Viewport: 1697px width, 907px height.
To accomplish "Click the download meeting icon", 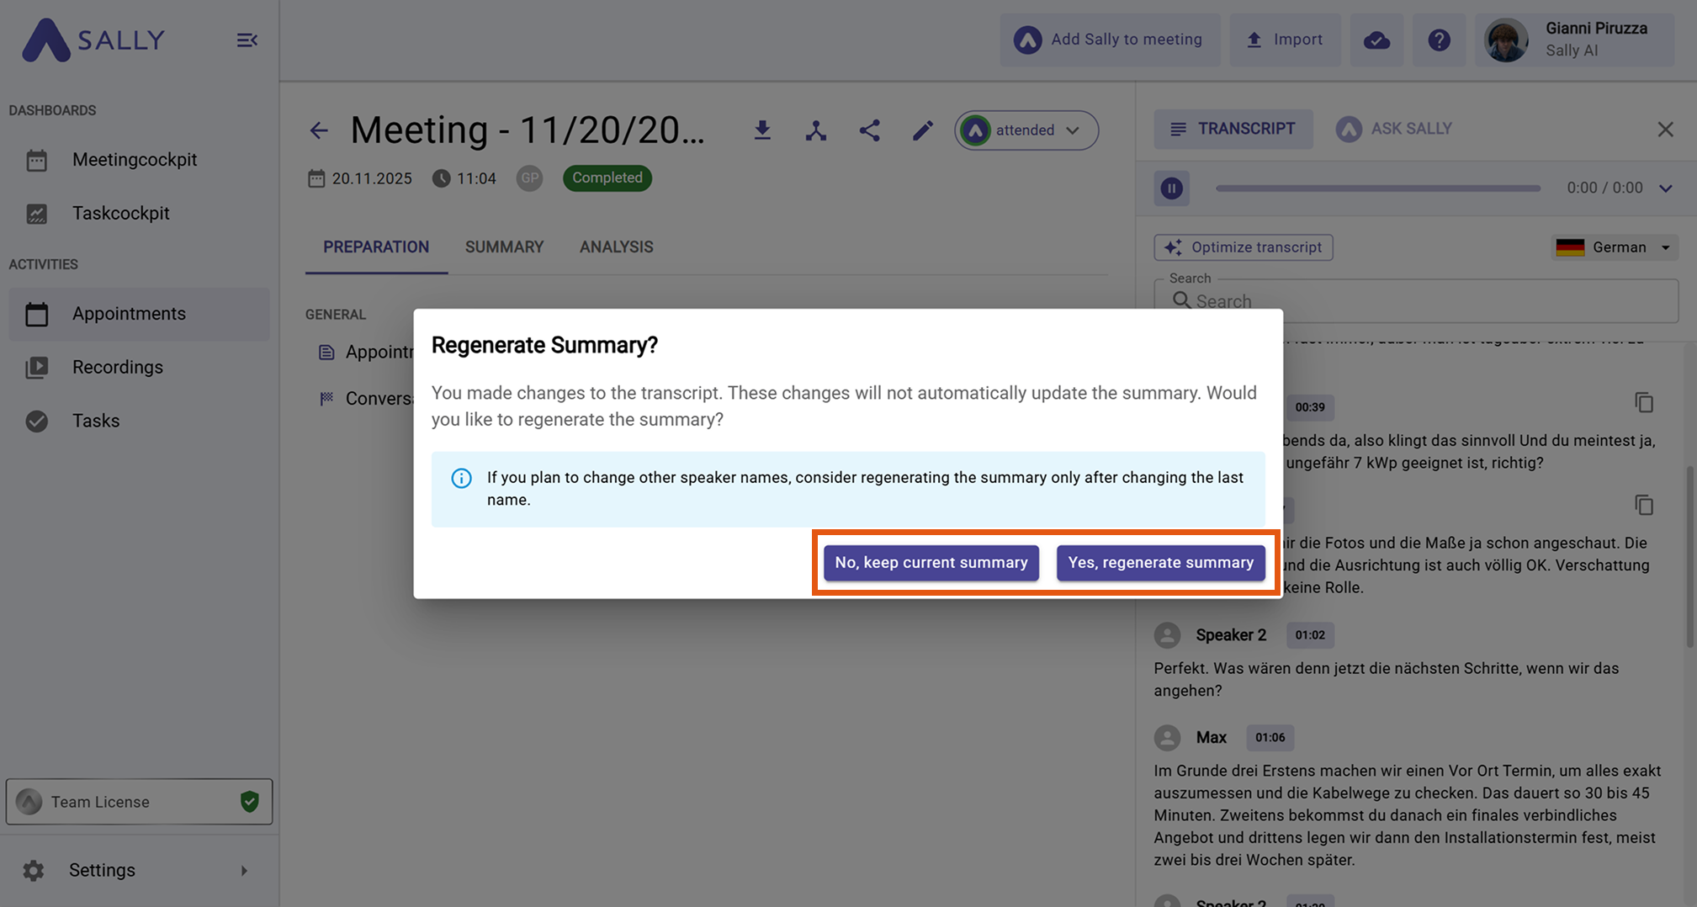I will [x=762, y=130].
